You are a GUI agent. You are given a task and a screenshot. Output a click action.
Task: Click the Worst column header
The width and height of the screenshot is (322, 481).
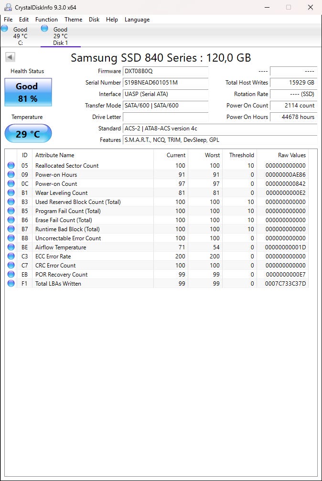205,155
